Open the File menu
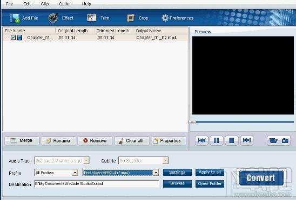 (9, 4)
